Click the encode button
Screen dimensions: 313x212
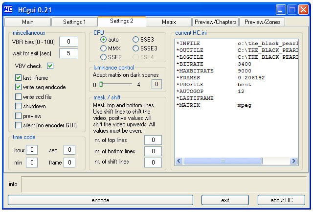(x=100, y=200)
